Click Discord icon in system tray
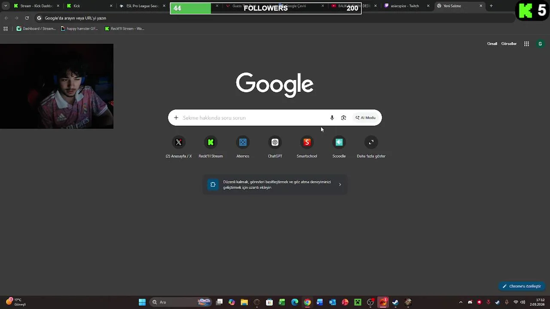 pyautogui.click(x=470, y=302)
